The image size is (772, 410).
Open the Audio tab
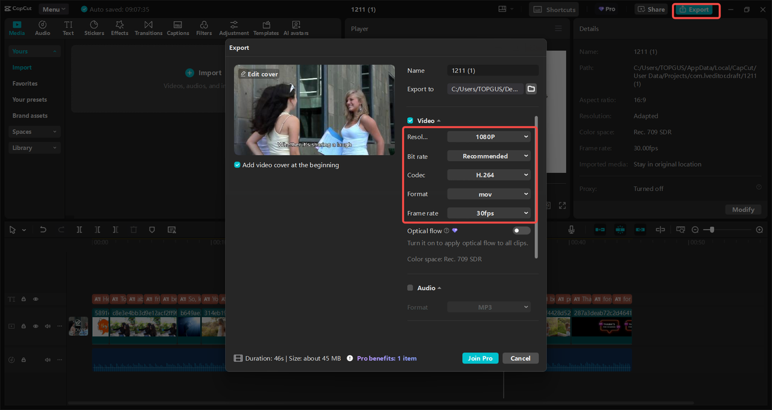tap(42, 28)
